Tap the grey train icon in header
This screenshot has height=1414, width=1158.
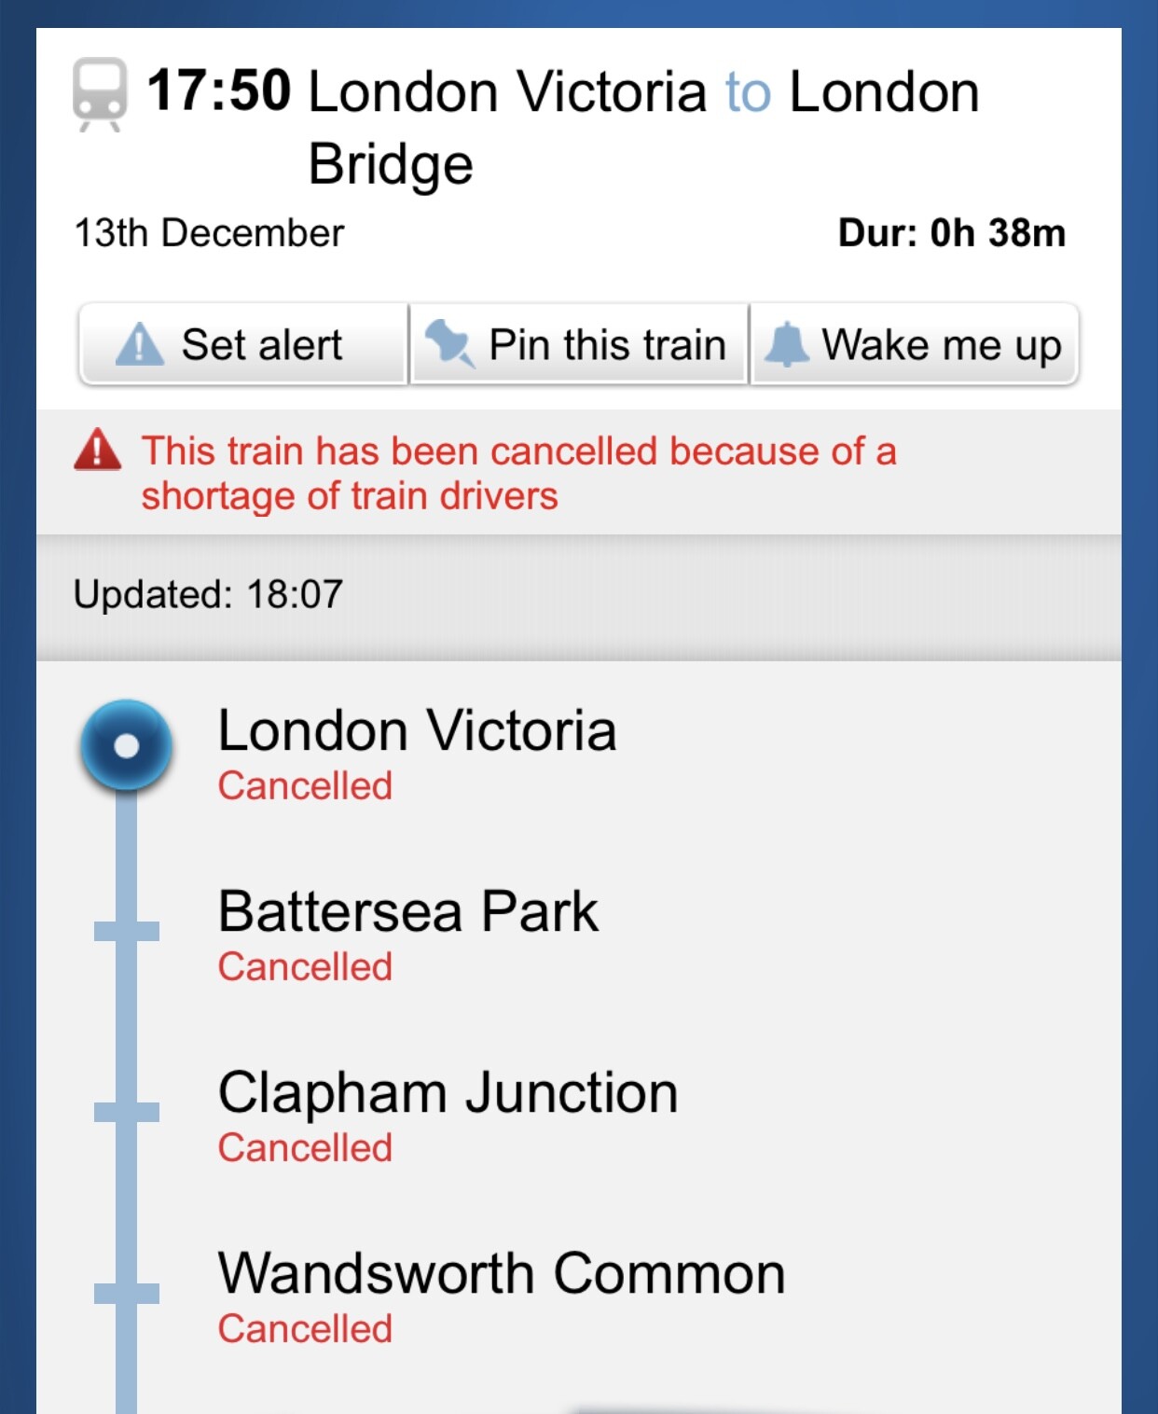click(100, 94)
